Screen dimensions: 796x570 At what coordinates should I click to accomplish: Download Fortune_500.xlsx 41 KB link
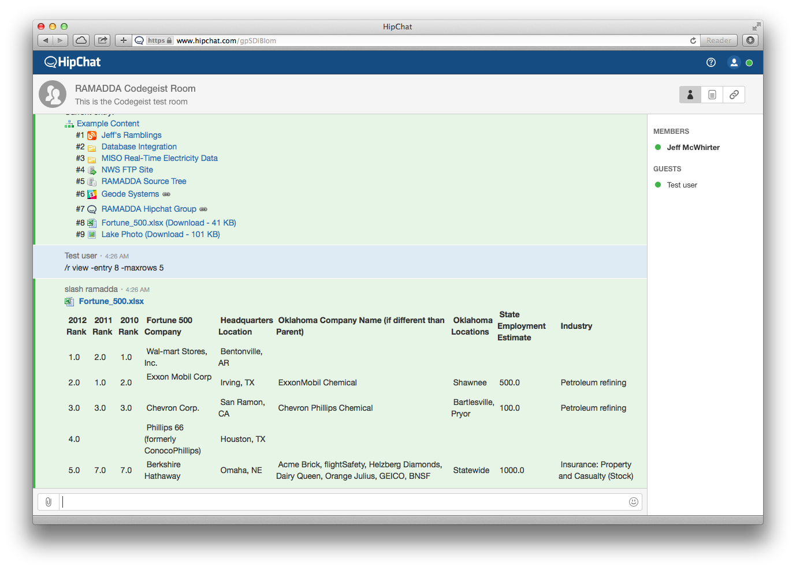click(x=169, y=223)
